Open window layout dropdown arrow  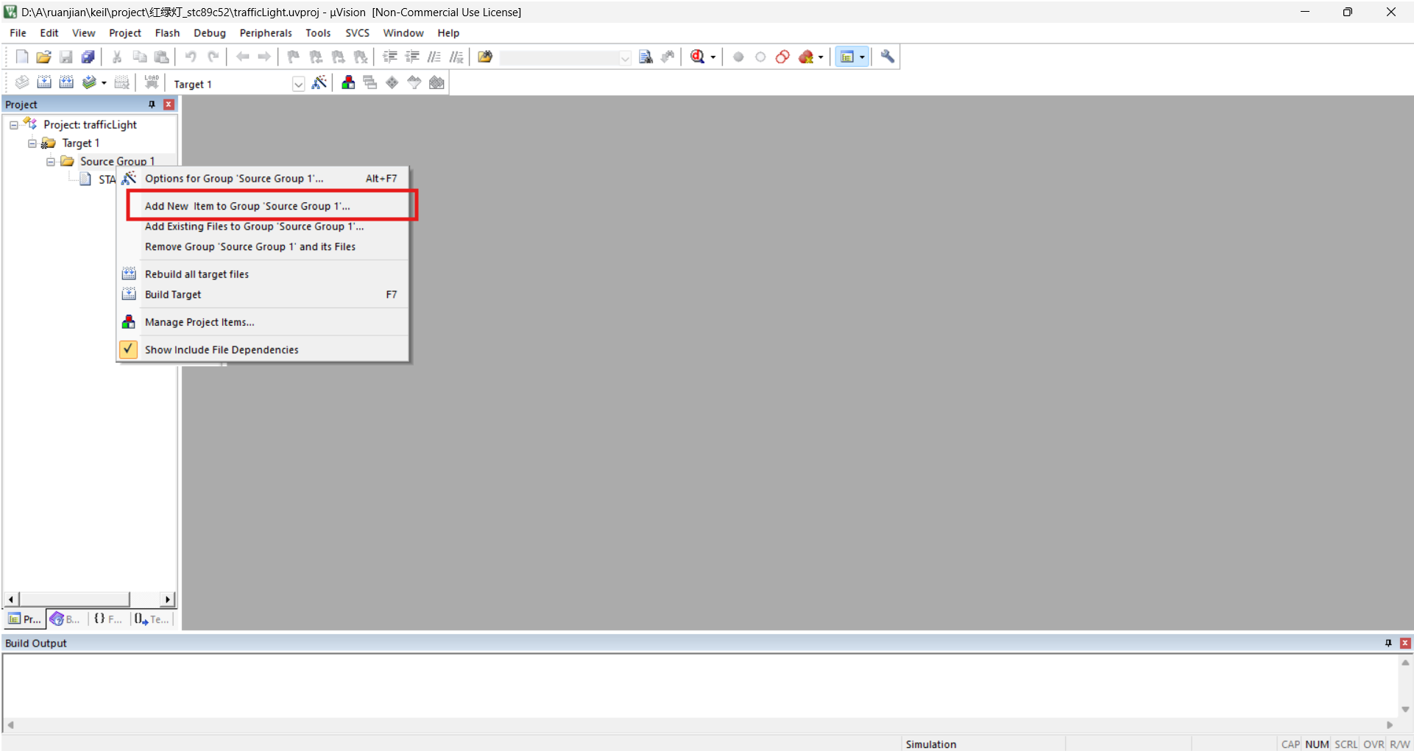(x=862, y=57)
